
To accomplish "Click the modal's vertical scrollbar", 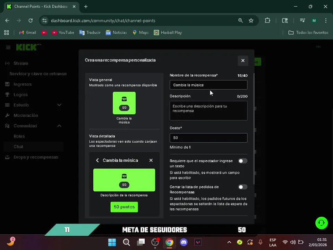I will click(254, 128).
